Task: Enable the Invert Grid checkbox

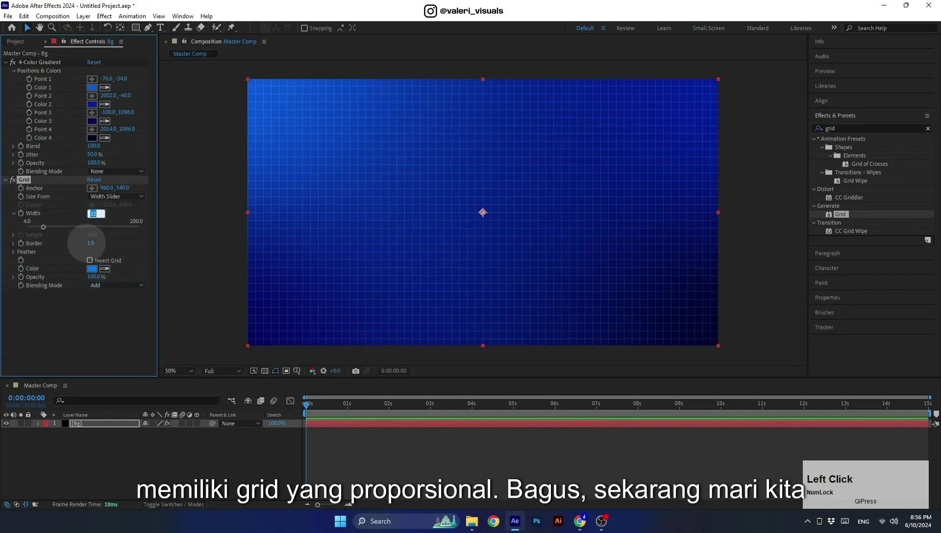Action: coord(90,260)
